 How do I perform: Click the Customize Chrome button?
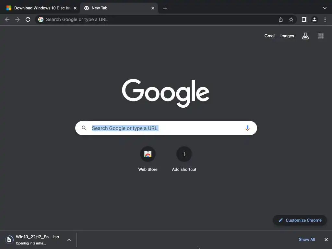pyautogui.click(x=300, y=220)
